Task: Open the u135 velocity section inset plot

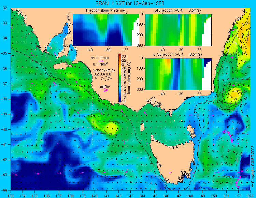Action: tap(178, 74)
